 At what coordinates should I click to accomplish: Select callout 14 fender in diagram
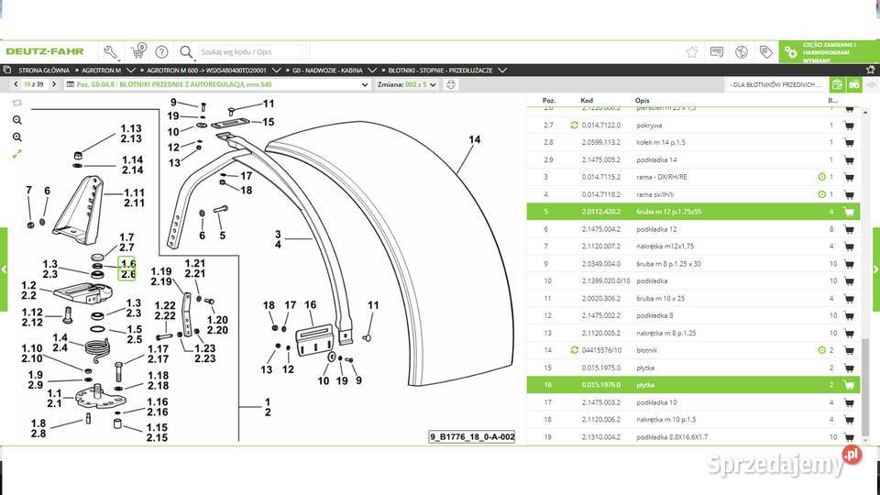click(x=474, y=139)
